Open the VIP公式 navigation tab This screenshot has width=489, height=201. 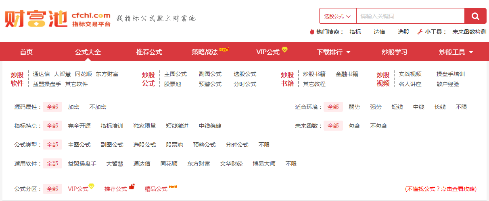(268, 52)
